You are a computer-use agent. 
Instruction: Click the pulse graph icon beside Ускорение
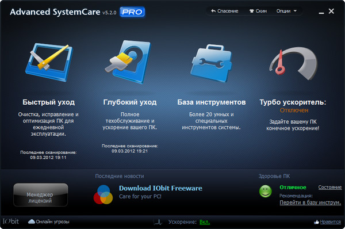click(158, 222)
